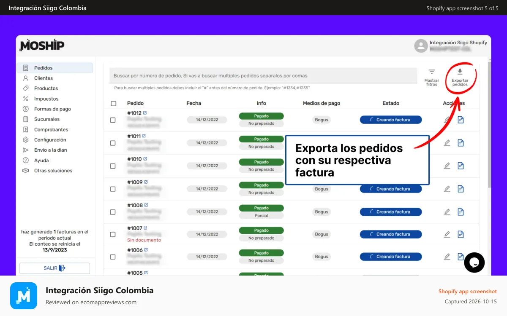Click the Medios de pago column header
The width and height of the screenshot is (507, 316).
[322, 103]
